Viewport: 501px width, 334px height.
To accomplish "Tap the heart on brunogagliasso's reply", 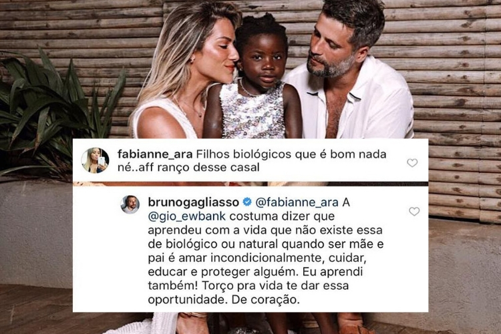I will [414, 211].
